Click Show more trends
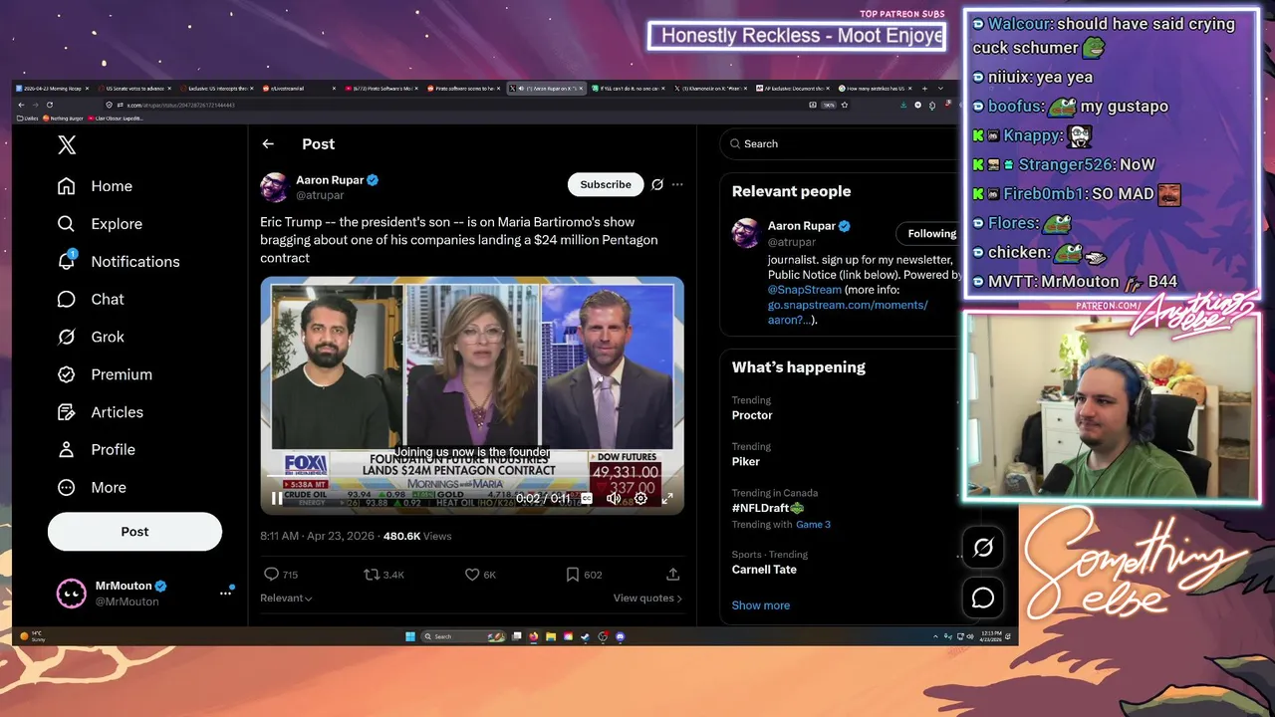1275x717 pixels. pos(761,605)
